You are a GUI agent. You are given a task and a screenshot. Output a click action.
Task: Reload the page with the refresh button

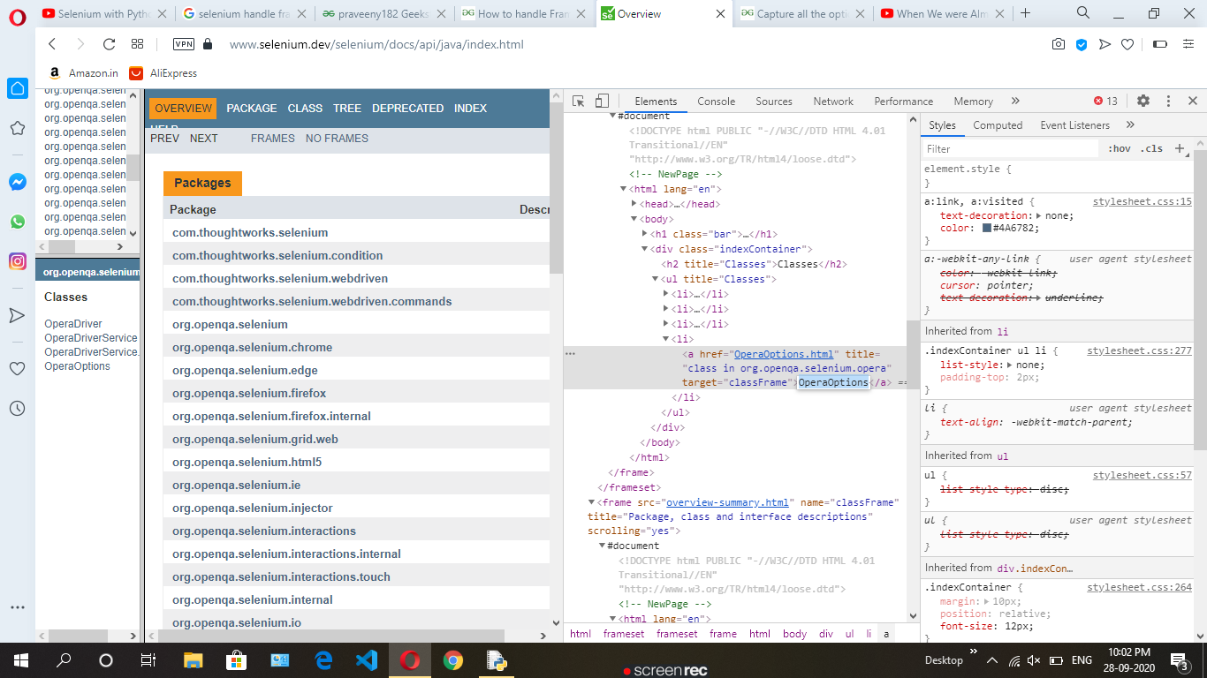pos(110,44)
